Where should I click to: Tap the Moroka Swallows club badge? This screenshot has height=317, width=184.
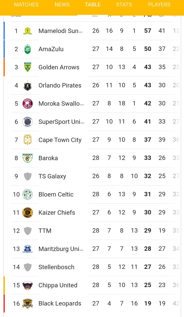(x=28, y=104)
